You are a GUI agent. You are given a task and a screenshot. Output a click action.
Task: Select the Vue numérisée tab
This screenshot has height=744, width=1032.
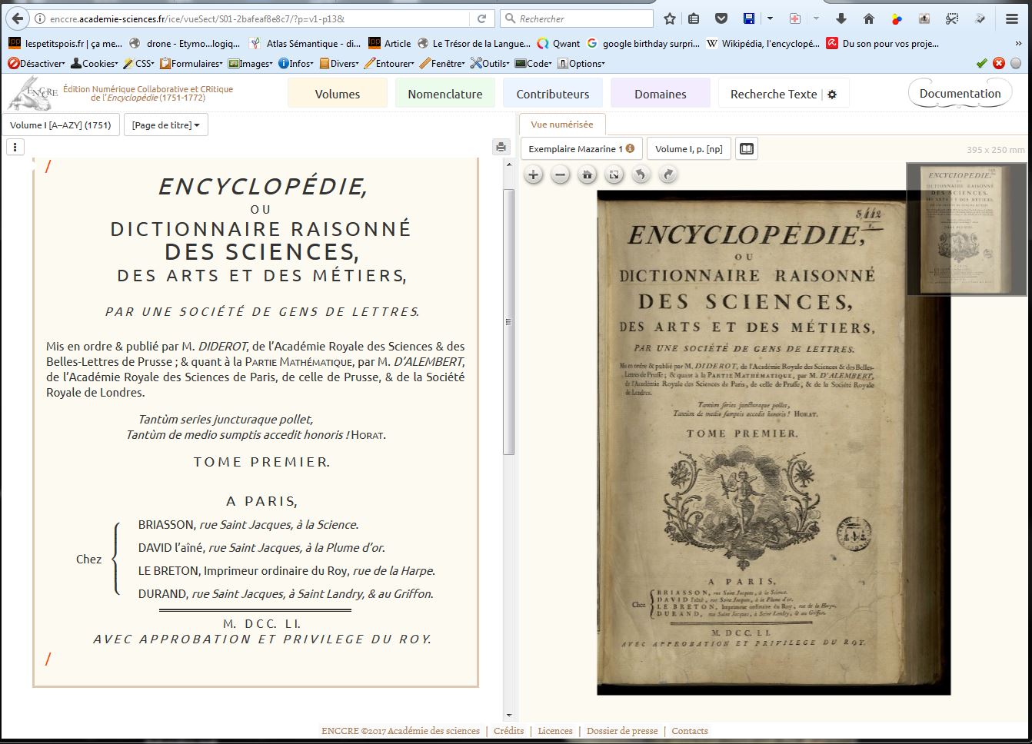point(562,125)
